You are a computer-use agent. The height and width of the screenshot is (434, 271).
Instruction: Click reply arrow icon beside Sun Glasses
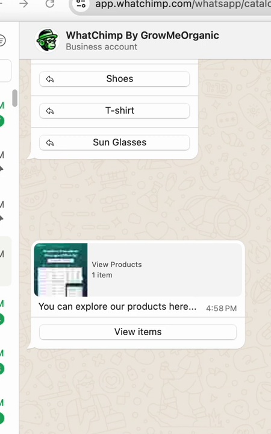pos(50,143)
